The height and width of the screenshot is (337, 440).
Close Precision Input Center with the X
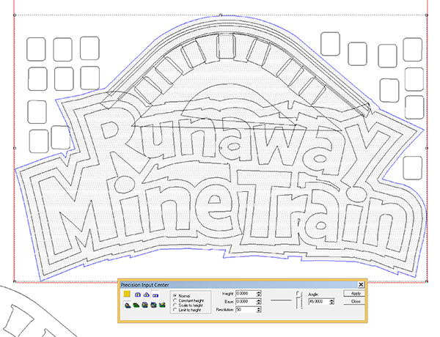click(361, 284)
